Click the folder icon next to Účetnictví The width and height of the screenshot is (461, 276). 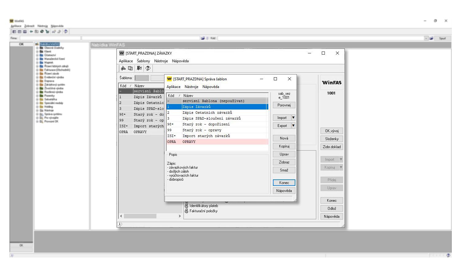tap(41, 55)
